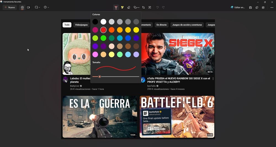Select the yellow highlighter tool
Image resolution: width=276 pixels, height=147 pixels.
click(x=122, y=7)
